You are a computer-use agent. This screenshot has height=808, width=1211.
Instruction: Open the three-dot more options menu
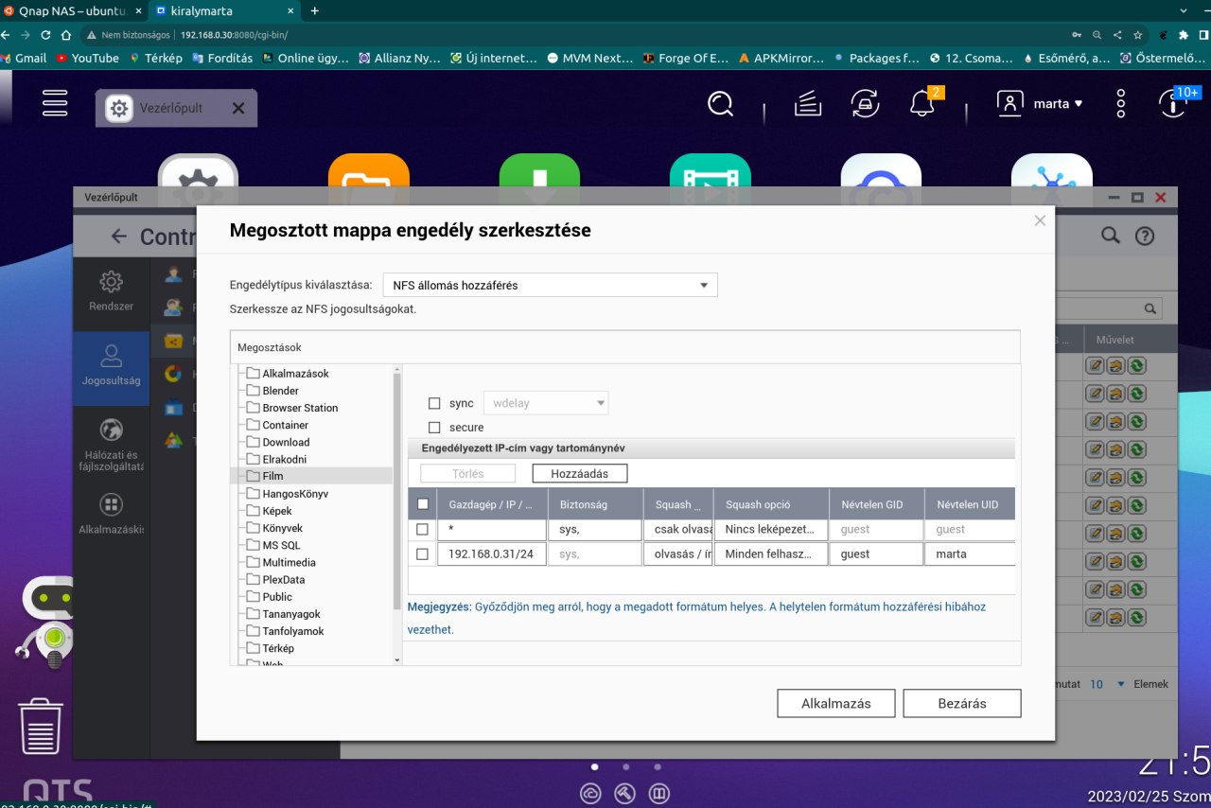[x=1120, y=103]
